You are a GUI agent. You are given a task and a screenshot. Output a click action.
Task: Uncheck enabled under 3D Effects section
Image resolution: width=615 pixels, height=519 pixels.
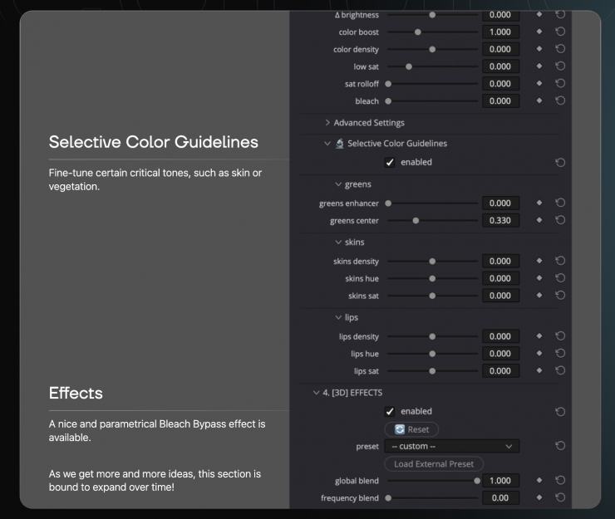390,412
